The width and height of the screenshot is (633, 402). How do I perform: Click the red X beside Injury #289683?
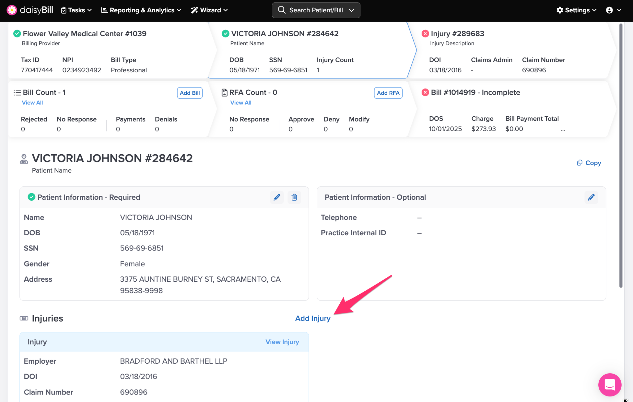point(425,33)
